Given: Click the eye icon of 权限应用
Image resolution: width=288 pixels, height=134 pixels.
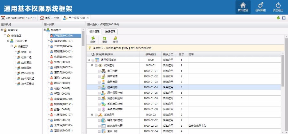Looking at the screenshot, I should pyautogui.click(x=100, y=65).
